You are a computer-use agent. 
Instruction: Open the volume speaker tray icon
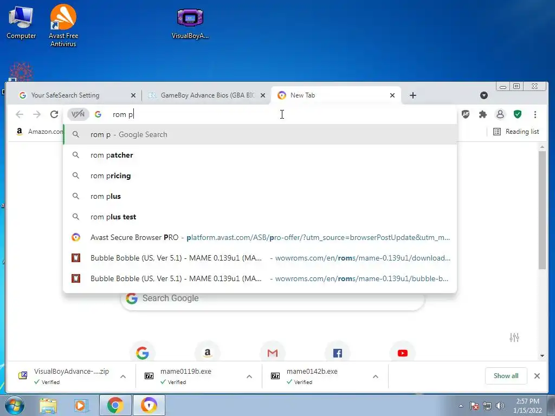click(500, 406)
